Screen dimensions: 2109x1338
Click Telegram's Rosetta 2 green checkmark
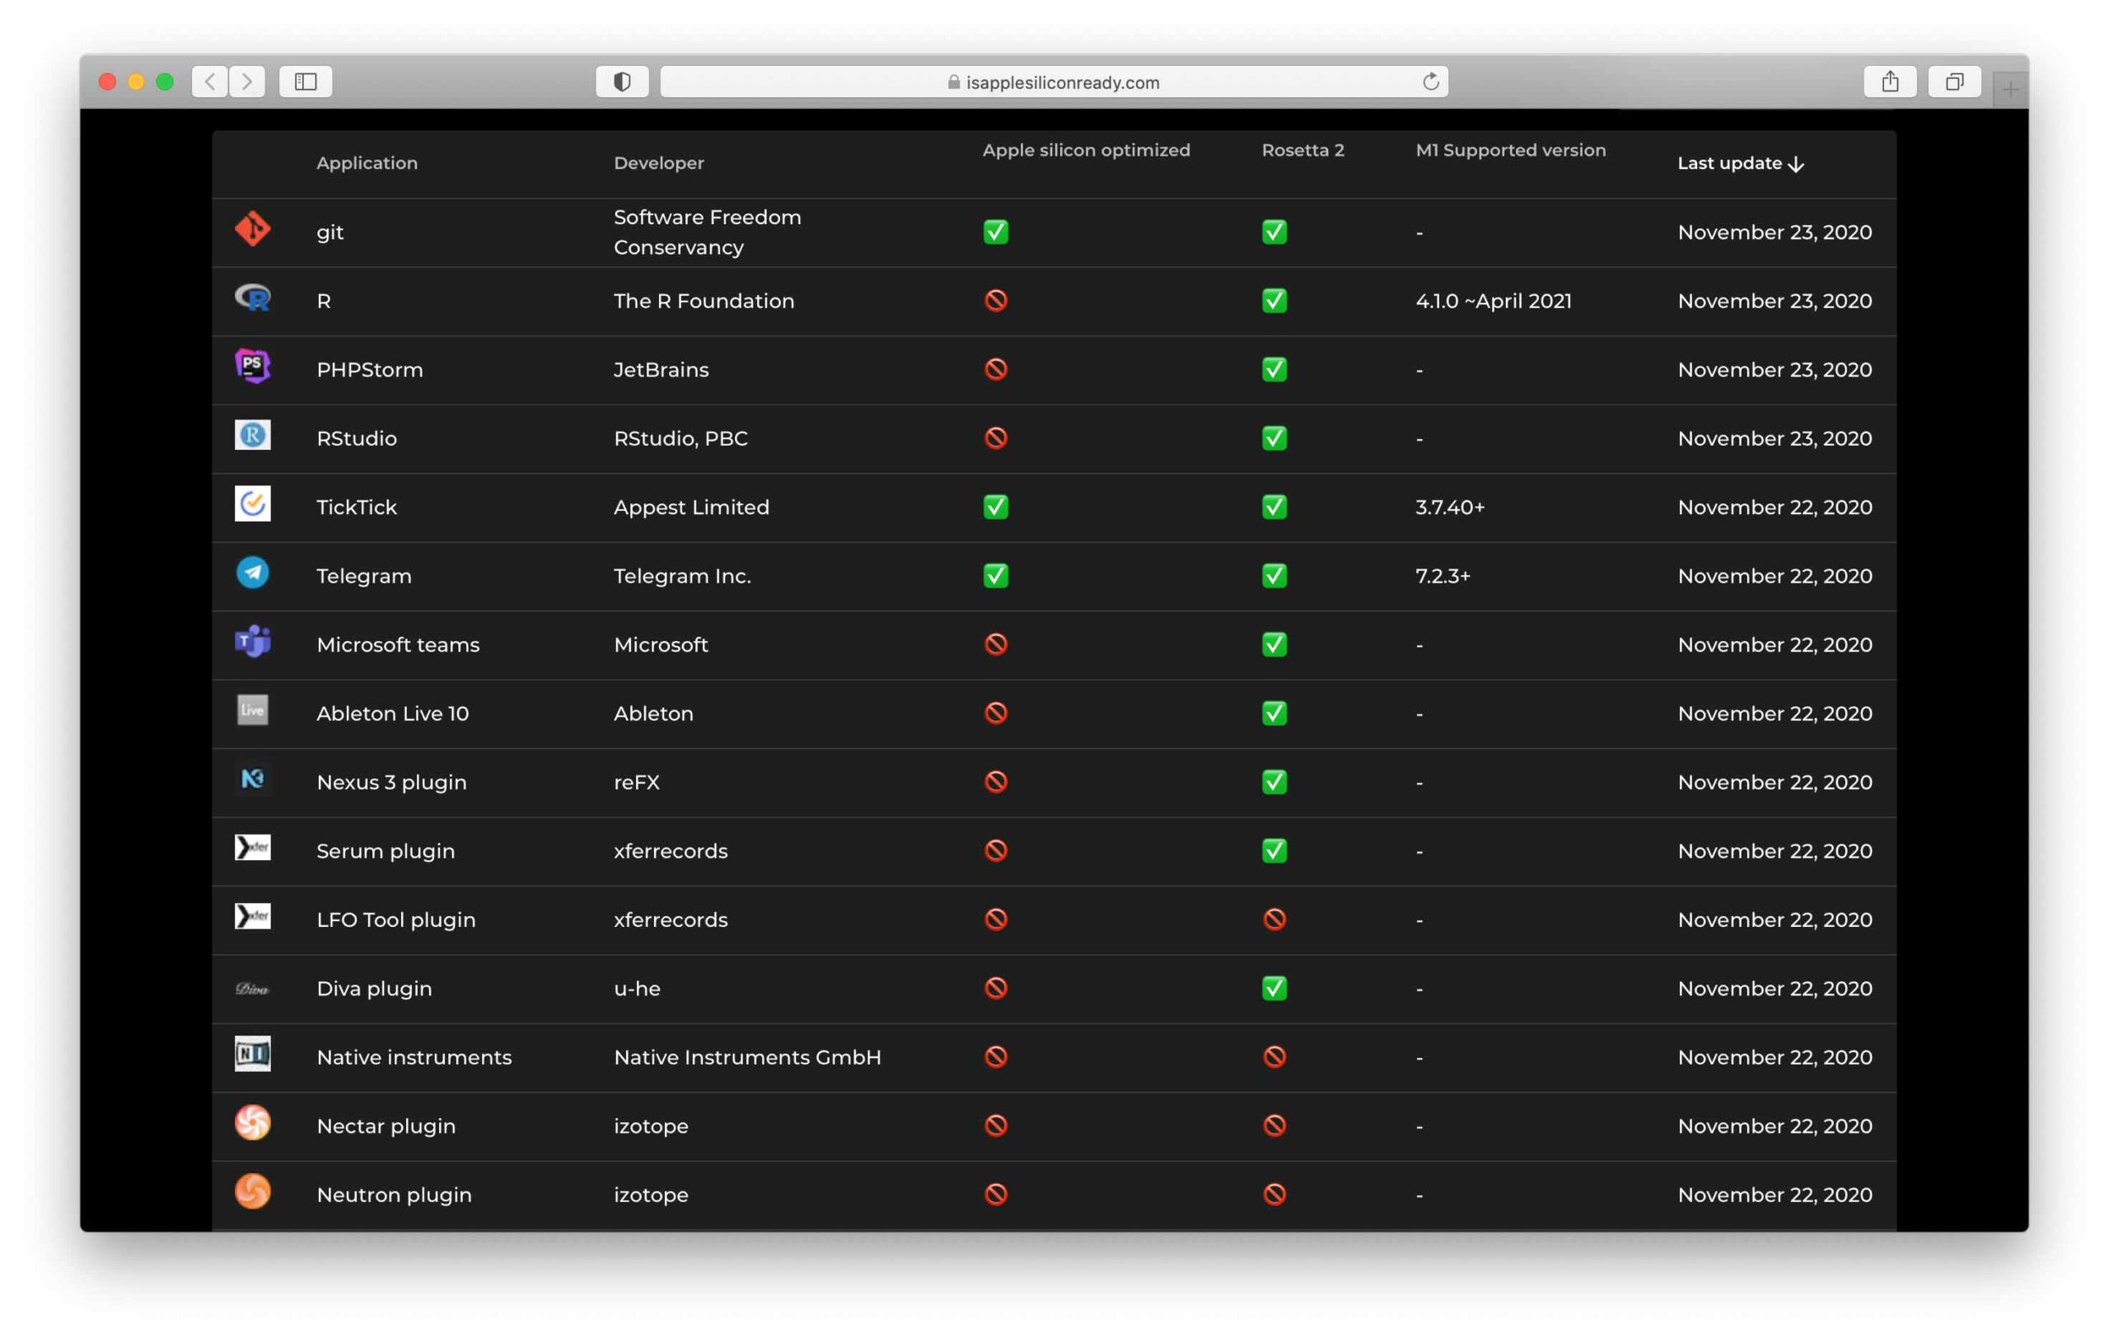[1274, 576]
